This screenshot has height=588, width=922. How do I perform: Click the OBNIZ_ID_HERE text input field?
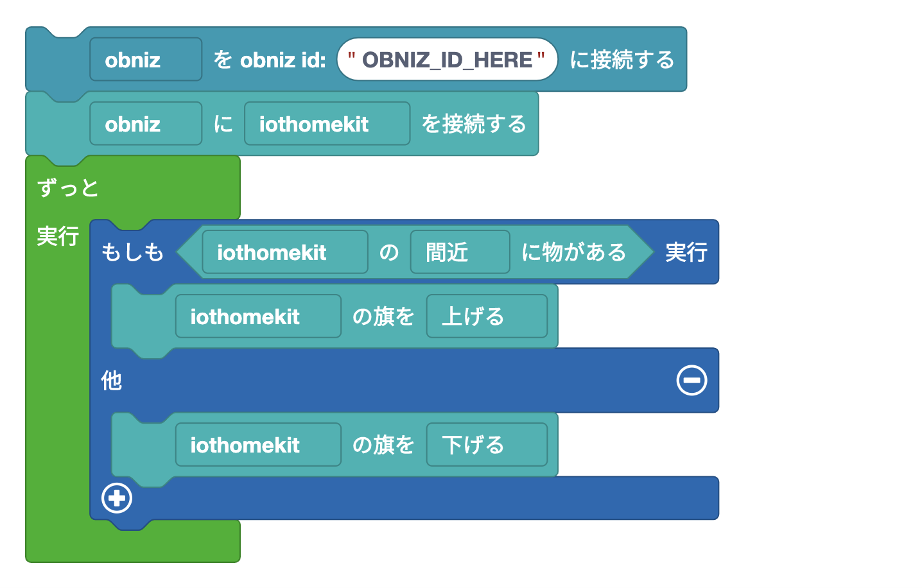click(x=447, y=59)
